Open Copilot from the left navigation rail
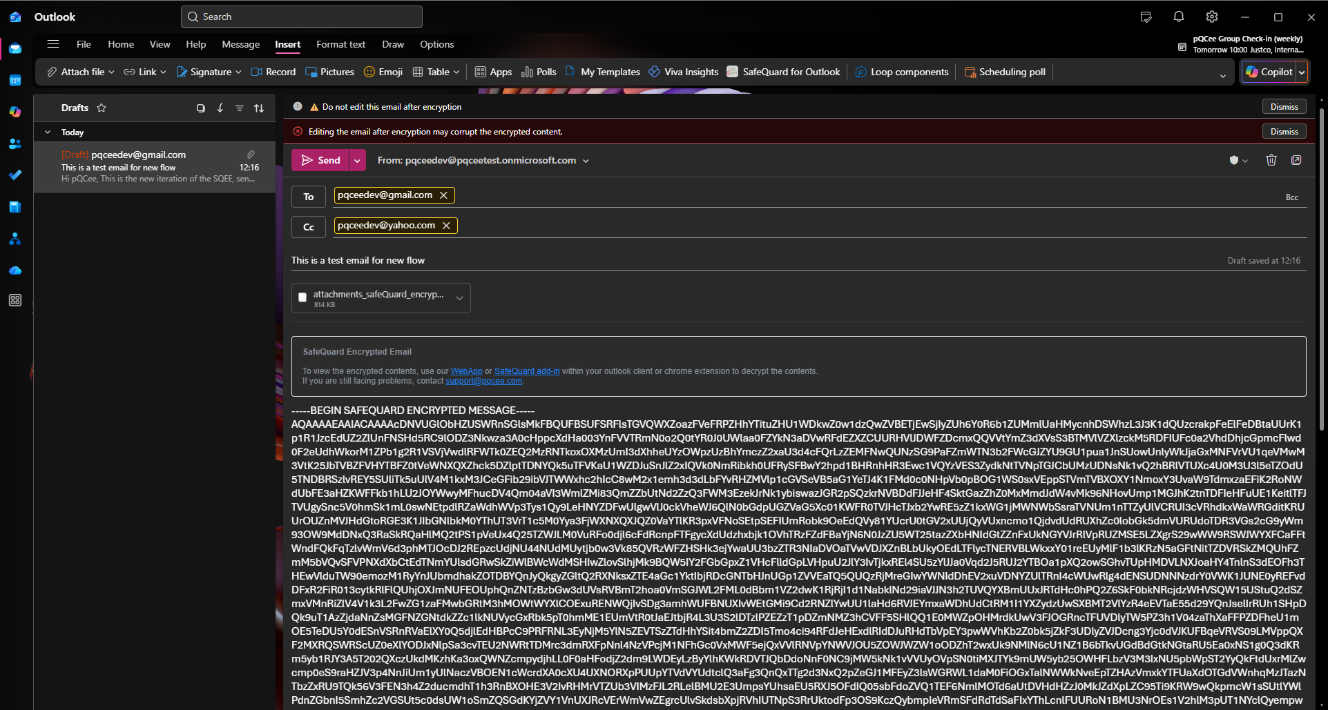 click(x=15, y=111)
